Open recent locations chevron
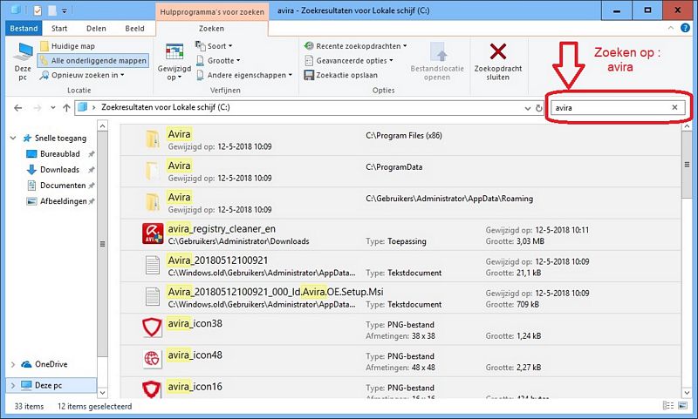 pos(53,107)
